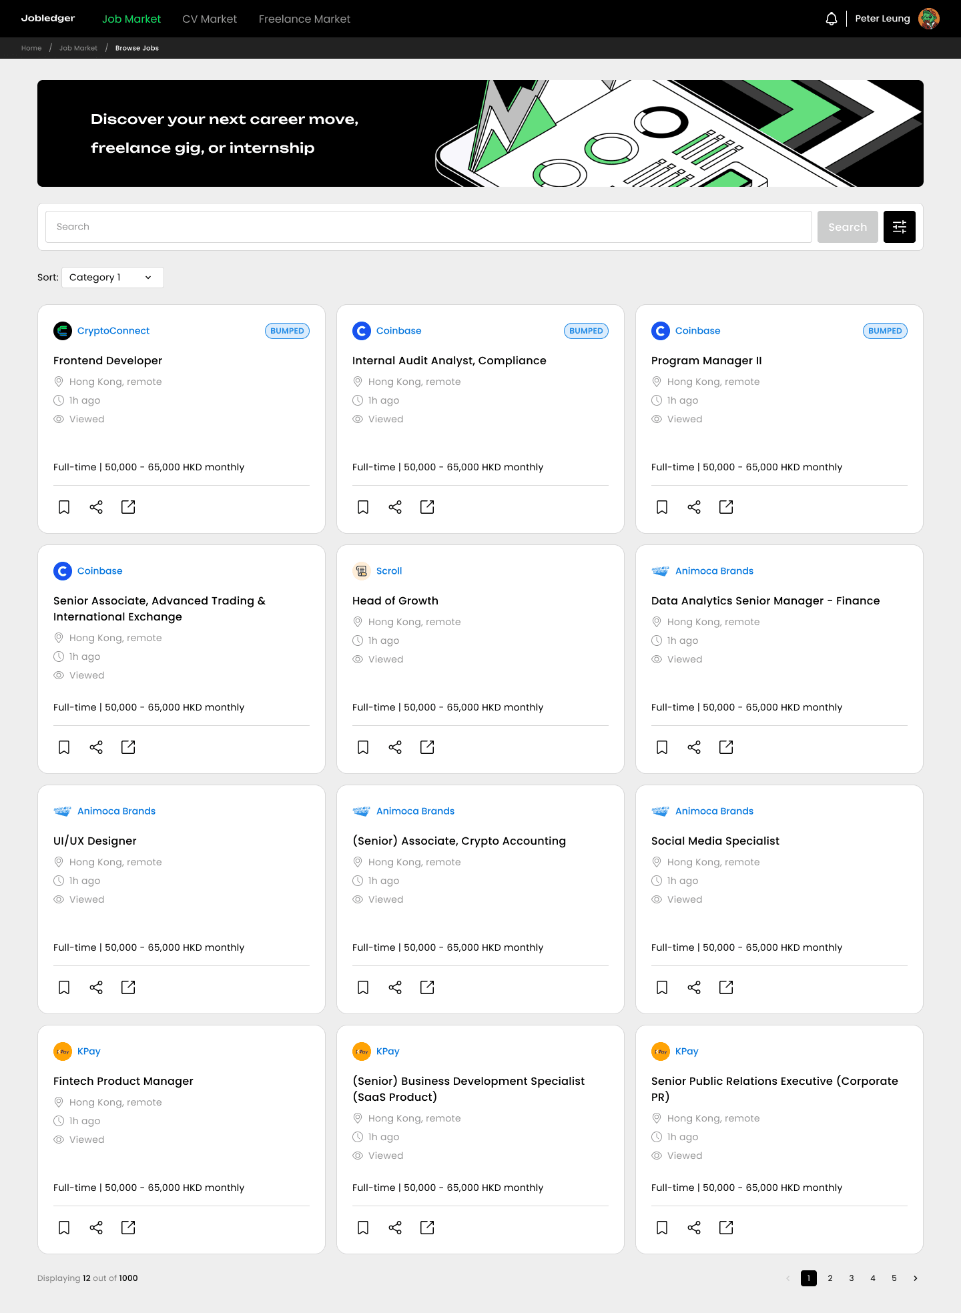Screen dimensions: 961x1313
Task: Share the Frontend Developer job
Action: (96, 507)
